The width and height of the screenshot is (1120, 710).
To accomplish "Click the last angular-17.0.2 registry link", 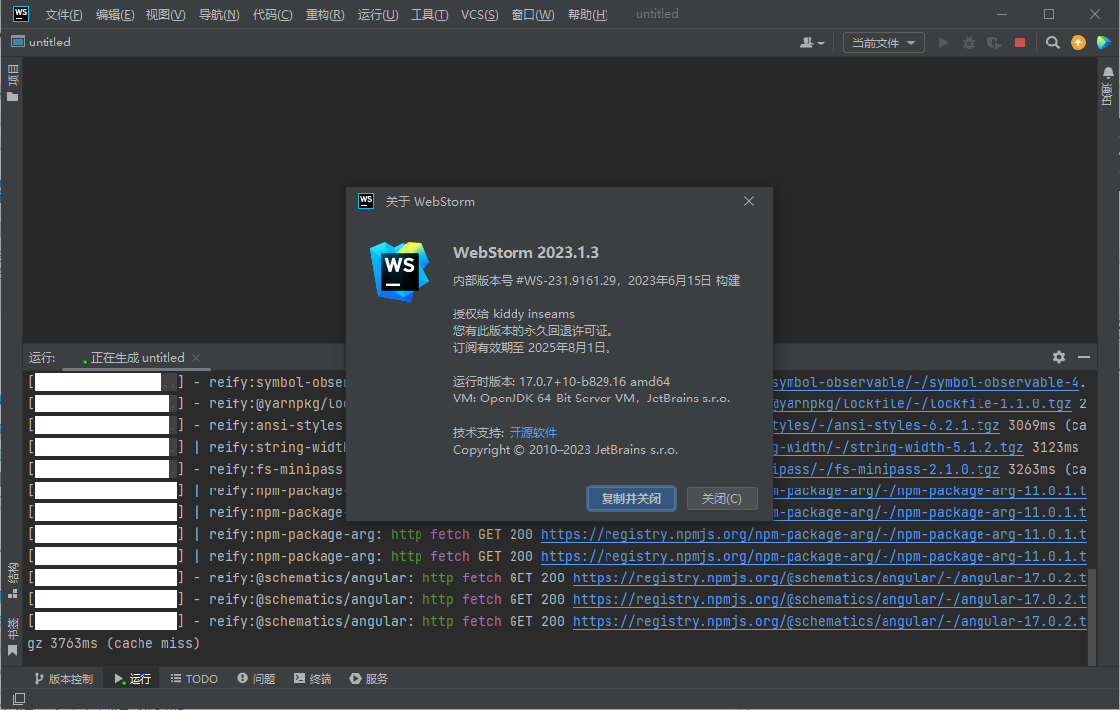I will click(x=830, y=622).
